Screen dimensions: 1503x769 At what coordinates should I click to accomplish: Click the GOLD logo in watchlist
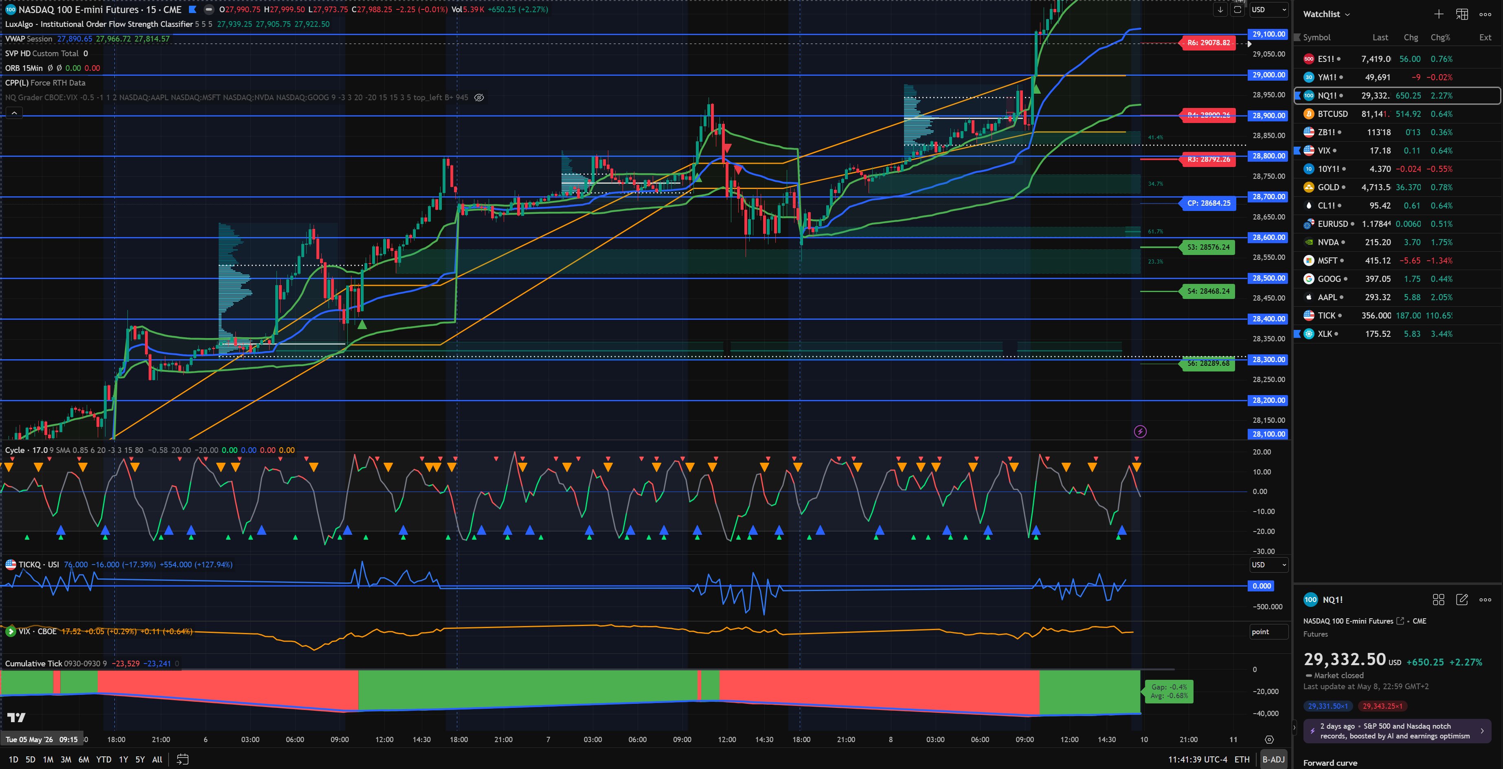coord(1309,187)
